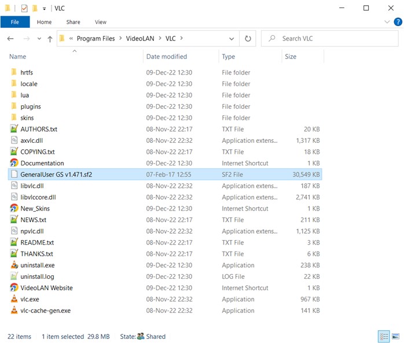Show hidden parent breadcrumb locations
Screen dimensions: 404x343
[x=71, y=38]
